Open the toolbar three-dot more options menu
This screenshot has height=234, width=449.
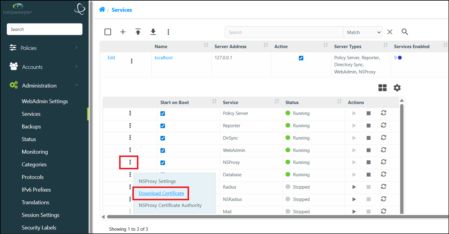click(x=168, y=32)
